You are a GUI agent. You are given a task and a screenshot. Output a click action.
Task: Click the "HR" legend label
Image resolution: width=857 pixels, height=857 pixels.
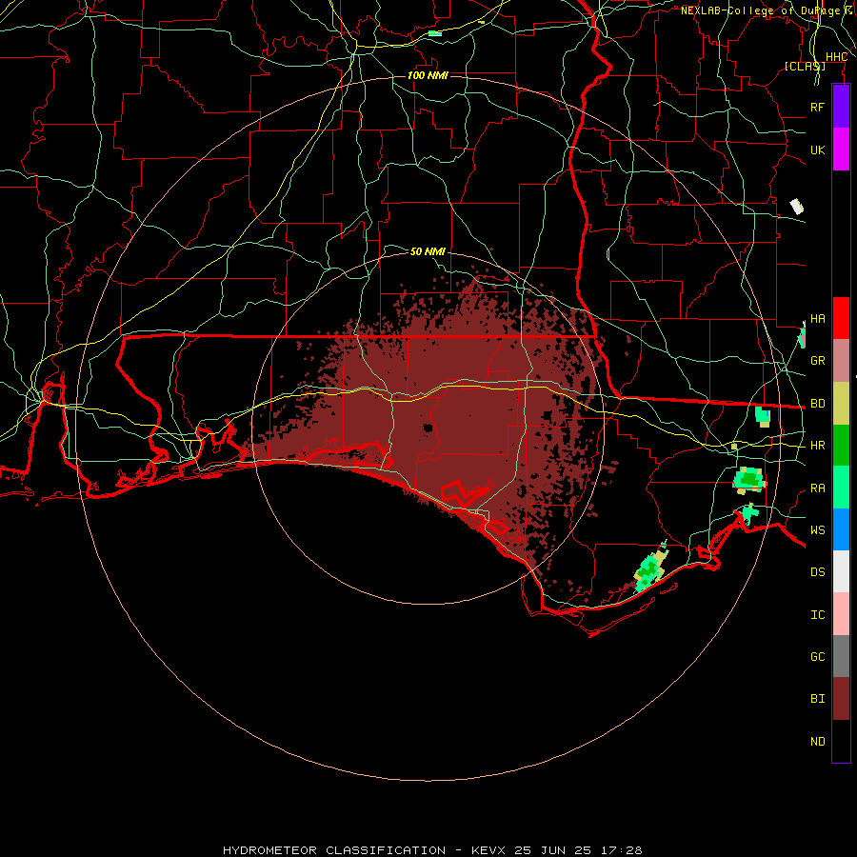(x=817, y=446)
